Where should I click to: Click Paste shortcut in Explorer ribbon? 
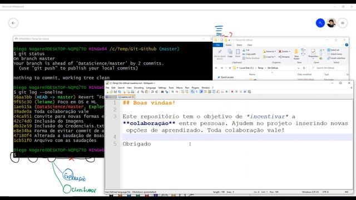(251, 58)
